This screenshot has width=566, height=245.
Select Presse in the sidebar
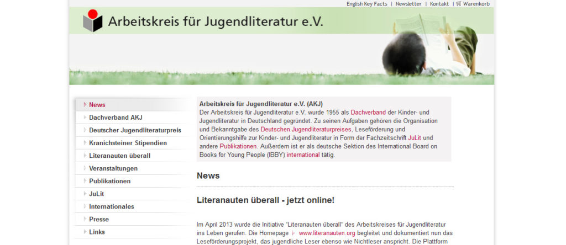pos(99,219)
